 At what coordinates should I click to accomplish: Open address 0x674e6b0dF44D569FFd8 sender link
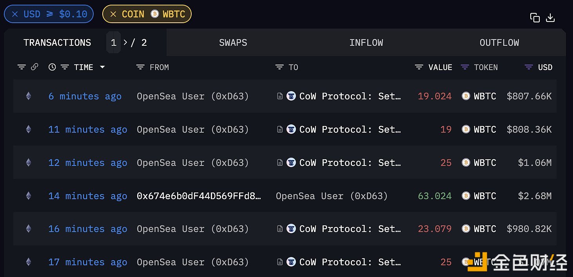point(199,196)
